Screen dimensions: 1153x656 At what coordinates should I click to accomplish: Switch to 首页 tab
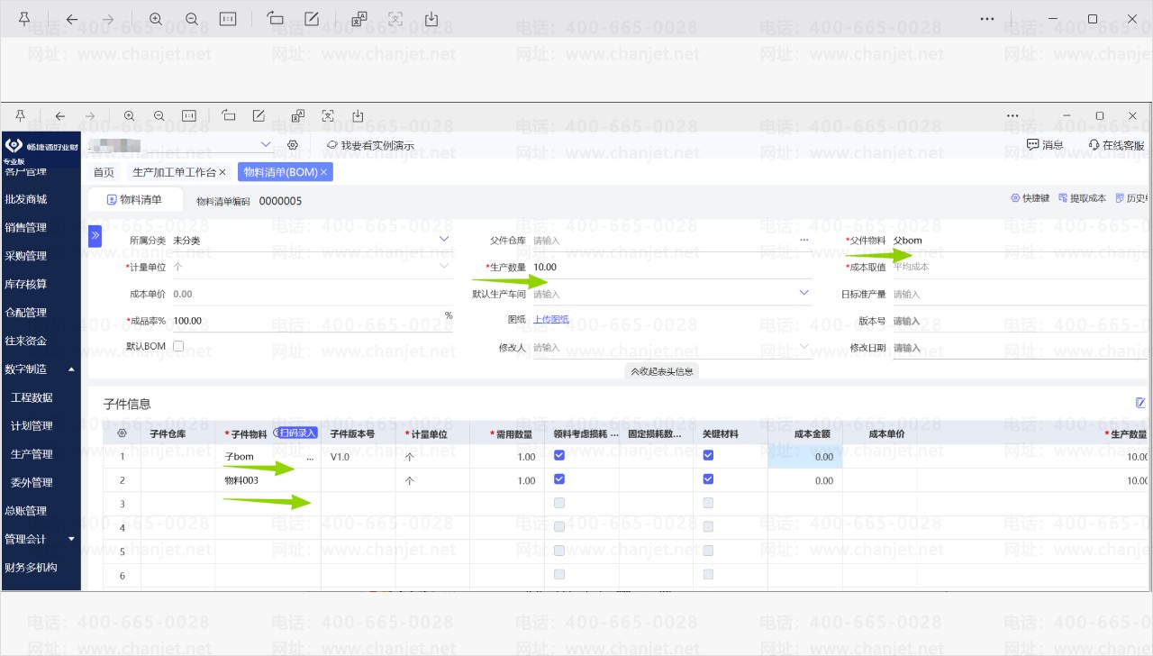(x=104, y=172)
